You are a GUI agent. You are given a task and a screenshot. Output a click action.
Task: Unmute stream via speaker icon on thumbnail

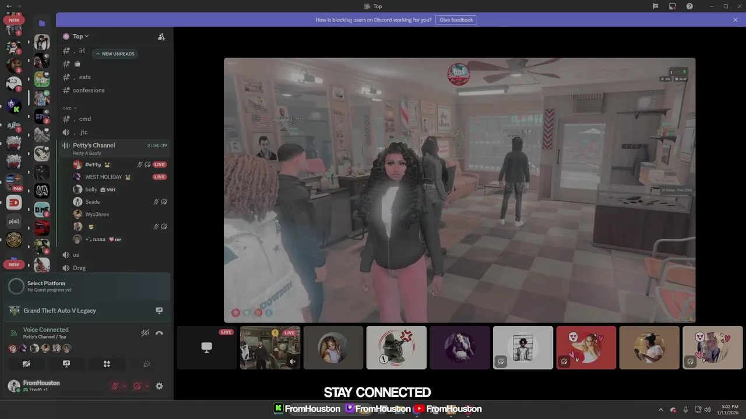tap(293, 361)
